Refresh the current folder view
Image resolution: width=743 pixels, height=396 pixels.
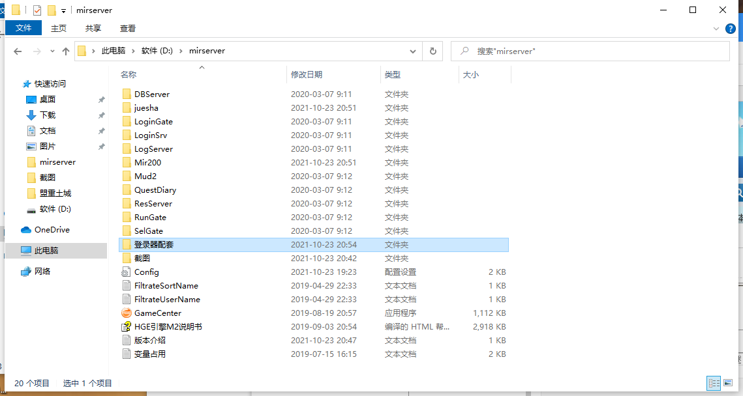click(432, 51)
